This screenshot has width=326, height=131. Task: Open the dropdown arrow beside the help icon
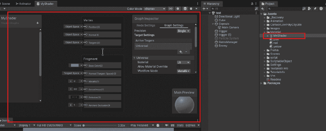pyautogui.click(x=196, y=9)
